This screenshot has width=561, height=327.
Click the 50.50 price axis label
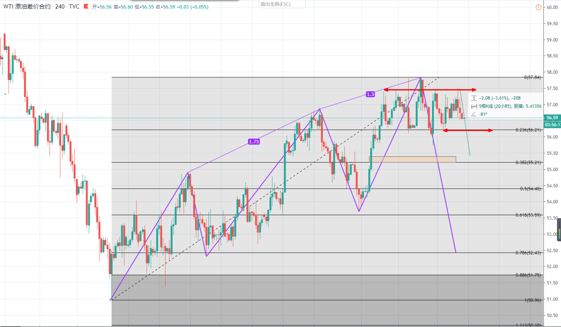click(552, 316)
